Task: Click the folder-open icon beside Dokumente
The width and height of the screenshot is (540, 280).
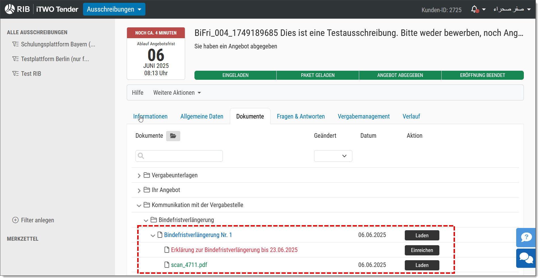Action: pyautogui.click(x=173, y=136)
